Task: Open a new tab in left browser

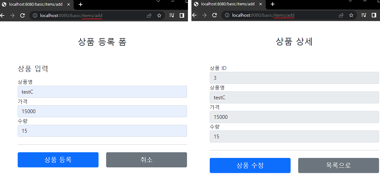Action: pyautogui.click(x=81, y=4)
